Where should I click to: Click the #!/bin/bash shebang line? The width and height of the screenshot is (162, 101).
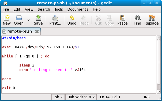14,38
